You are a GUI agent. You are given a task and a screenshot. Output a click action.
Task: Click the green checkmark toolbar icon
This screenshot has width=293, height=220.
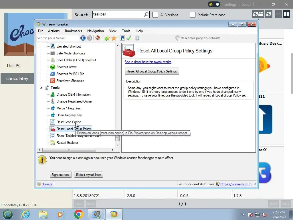click(x=129, y=38)
